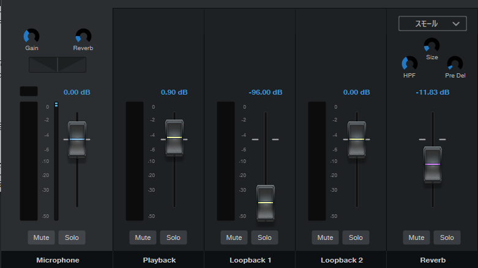Open the スモール reverb type dropdown
Image resolution: width=478 pixels, height=268 pixels.
(x=432, y=23)
